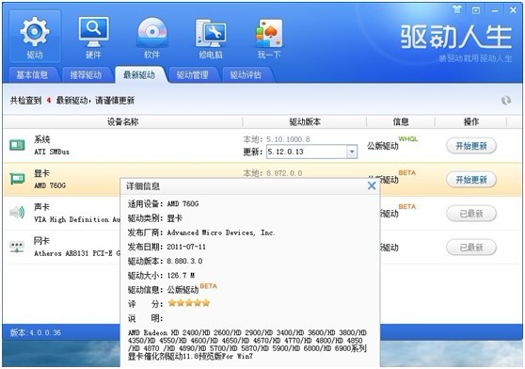Click the 操作 column header

point(471,121)
